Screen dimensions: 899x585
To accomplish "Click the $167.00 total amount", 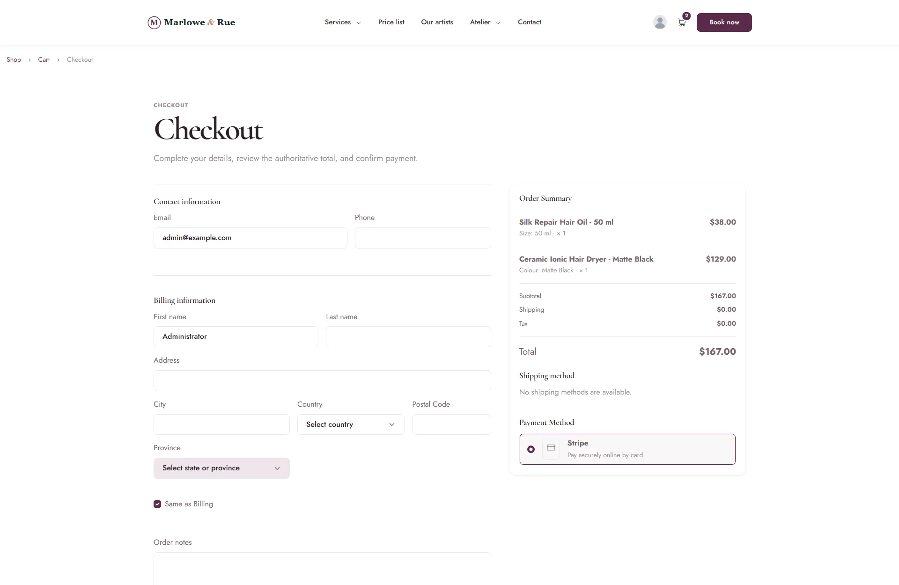I will coord(717,351).
